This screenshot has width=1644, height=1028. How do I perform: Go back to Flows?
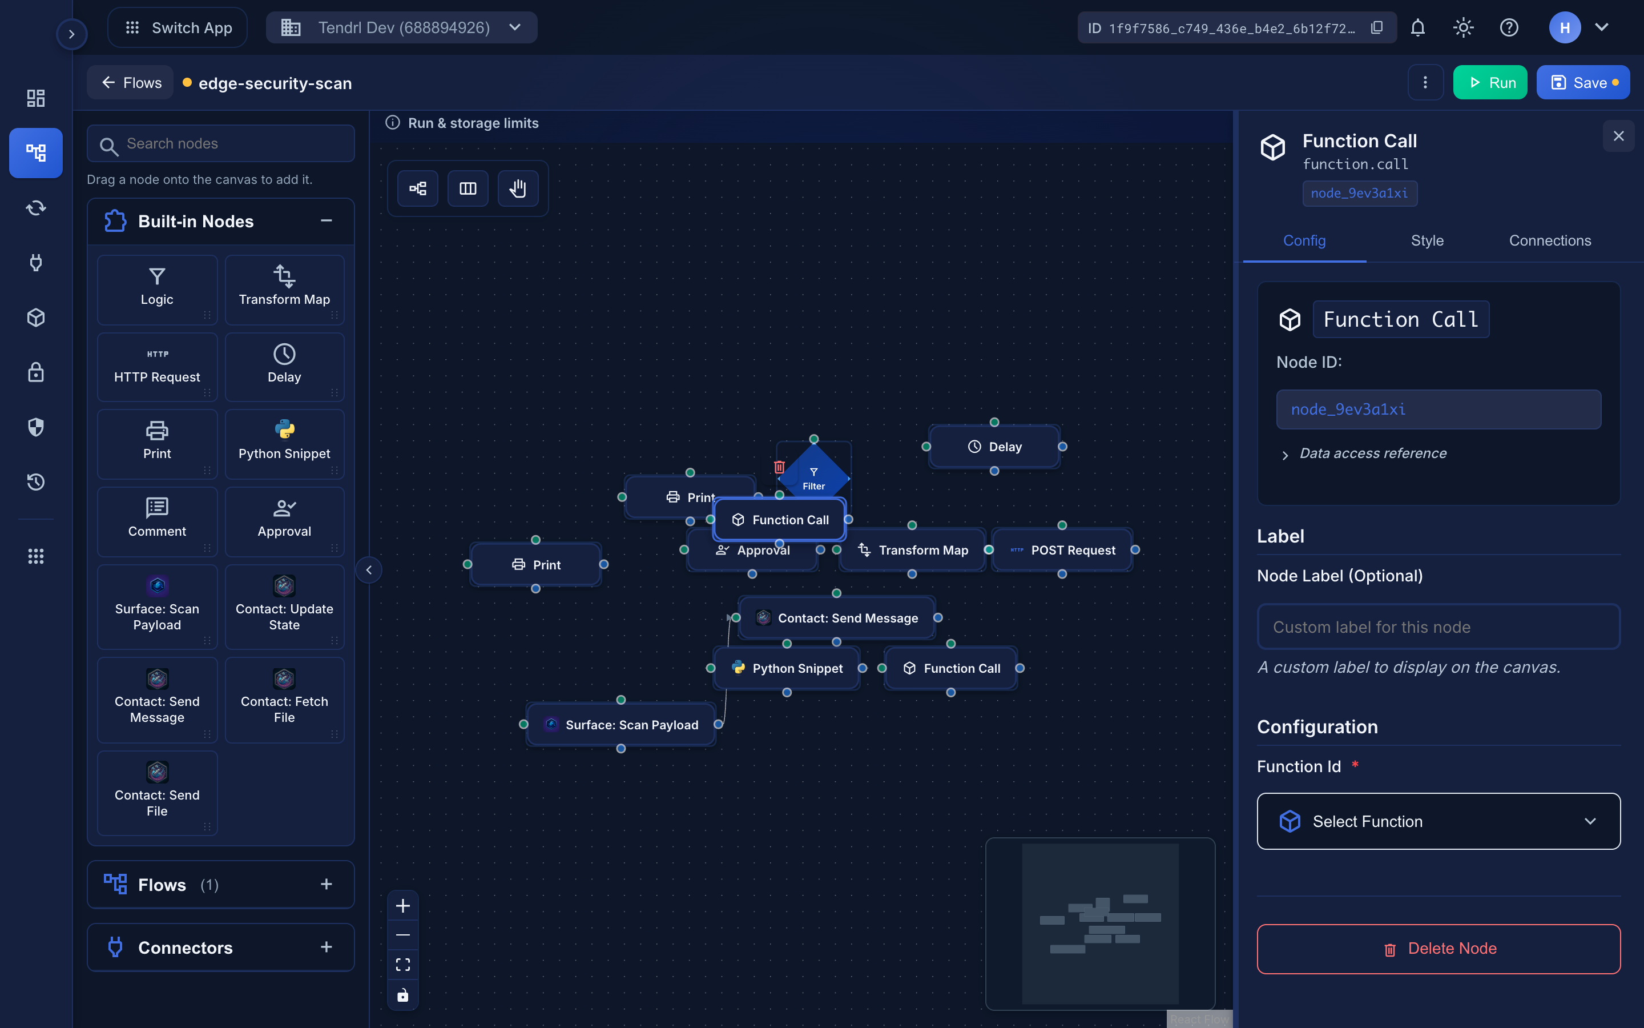point(130,83)
